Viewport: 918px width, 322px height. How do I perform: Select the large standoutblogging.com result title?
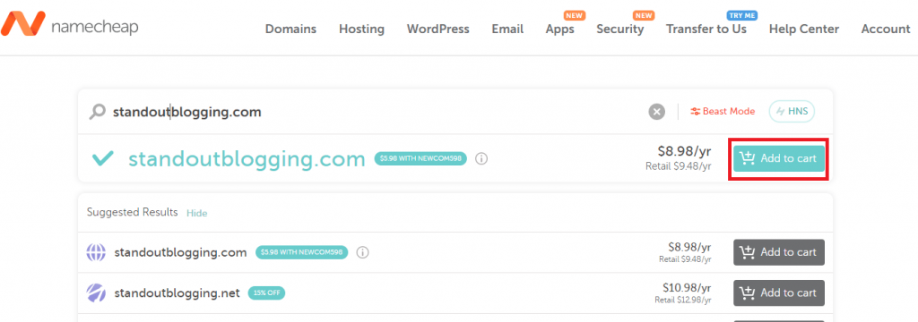247,159
